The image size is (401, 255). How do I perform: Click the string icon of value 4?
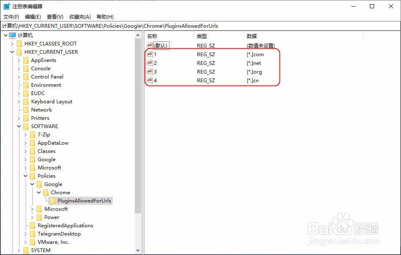click(149, 80)
